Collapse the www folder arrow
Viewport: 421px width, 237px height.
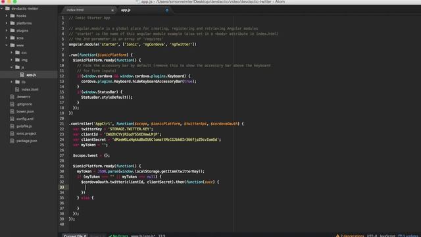tap(7, 45)
